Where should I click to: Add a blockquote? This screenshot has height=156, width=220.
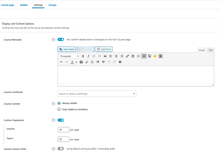pyautogui.click(x=105, y=56)
